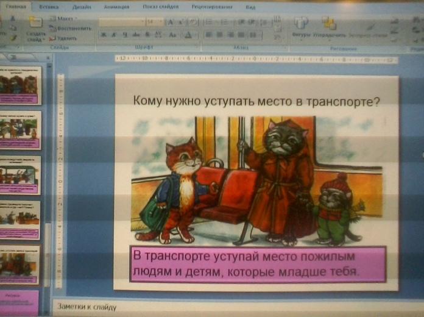Open the font name combo box

[x=122, y=22]
